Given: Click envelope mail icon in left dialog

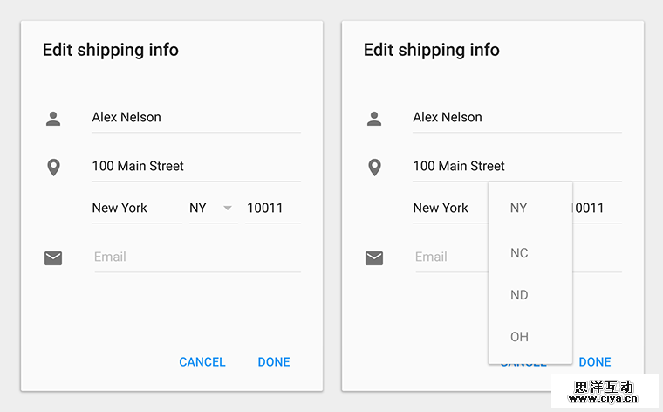Looking at the screenshot, I should (x=53, y=257).
